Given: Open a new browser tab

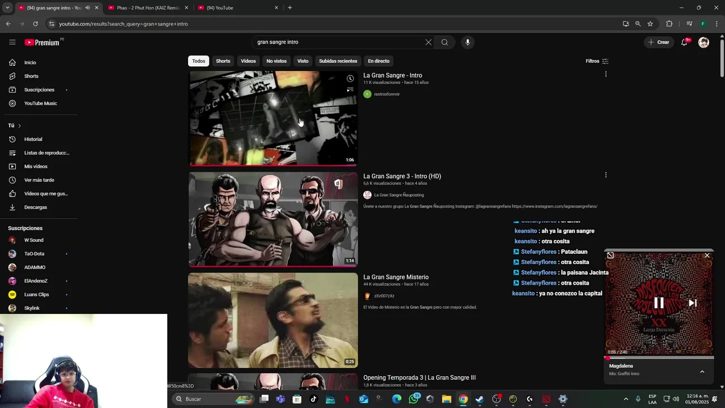Looking at the screenshot, I should [x=290, y=8].
